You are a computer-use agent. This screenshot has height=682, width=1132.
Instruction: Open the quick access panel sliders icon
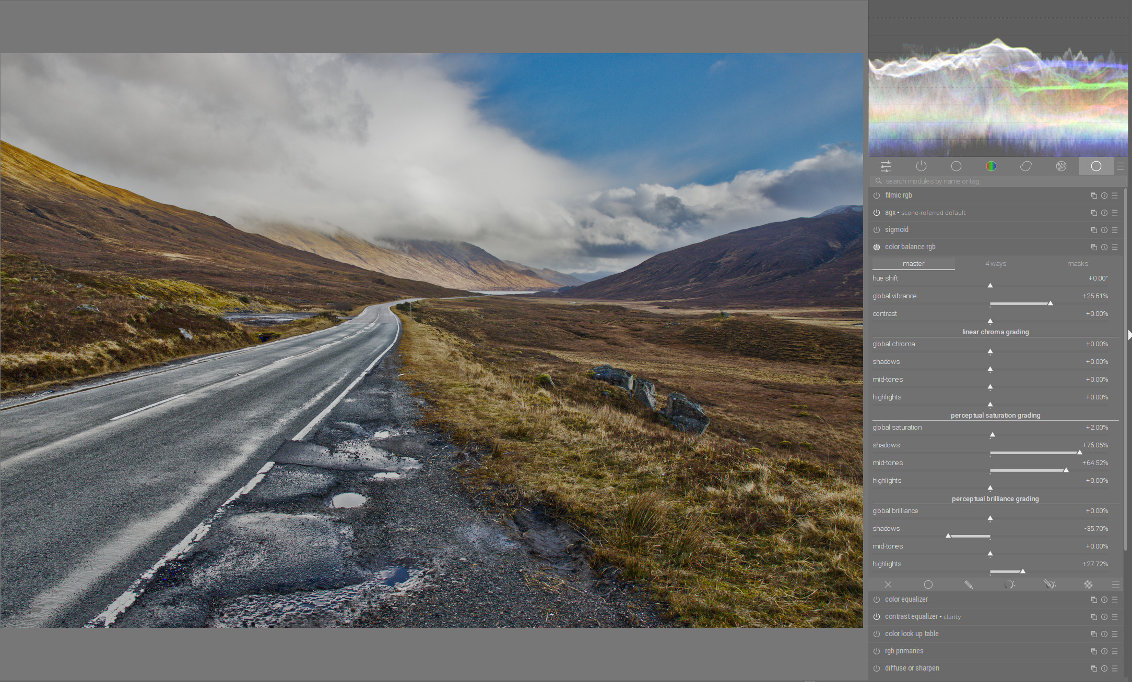point(886,166)
